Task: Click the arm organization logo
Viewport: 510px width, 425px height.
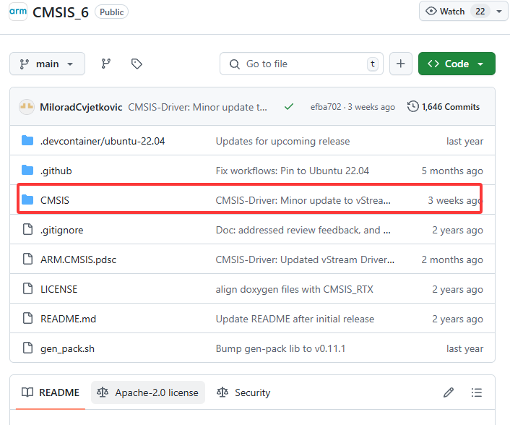Action: (18, 12)
